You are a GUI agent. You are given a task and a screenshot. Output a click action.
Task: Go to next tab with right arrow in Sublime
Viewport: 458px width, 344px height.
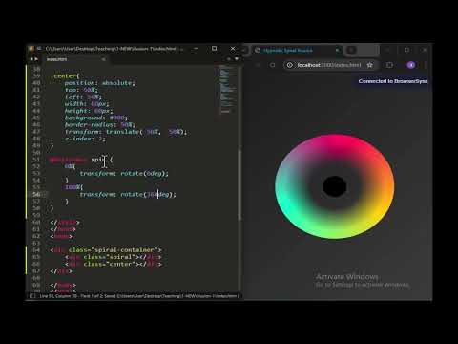[x=36, y=59]
